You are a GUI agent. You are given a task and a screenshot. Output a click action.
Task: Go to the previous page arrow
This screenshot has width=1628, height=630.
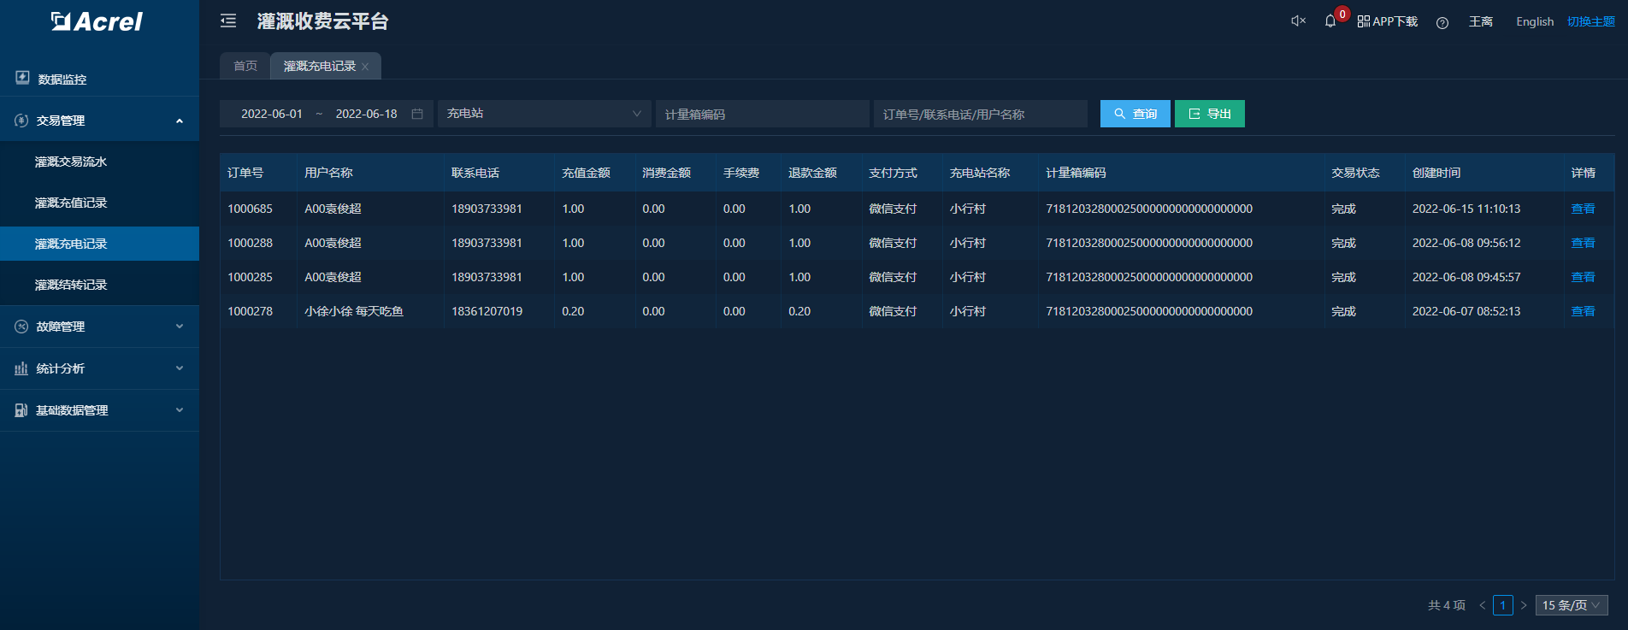(1482, 605)
